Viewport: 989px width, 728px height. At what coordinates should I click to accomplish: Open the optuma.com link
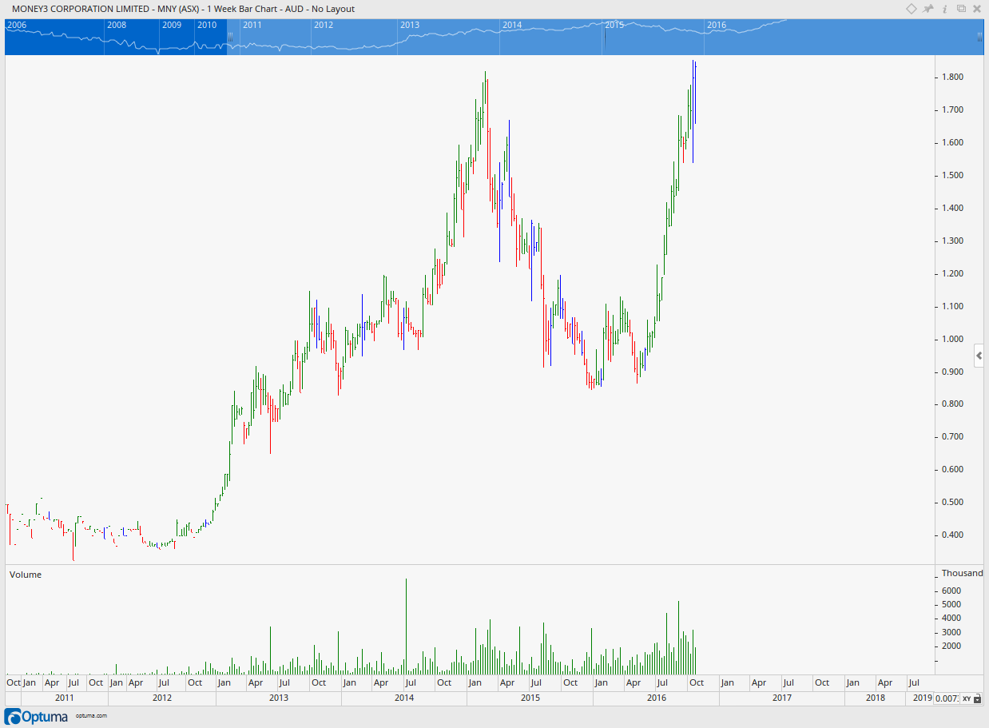[x=91, y=715]
